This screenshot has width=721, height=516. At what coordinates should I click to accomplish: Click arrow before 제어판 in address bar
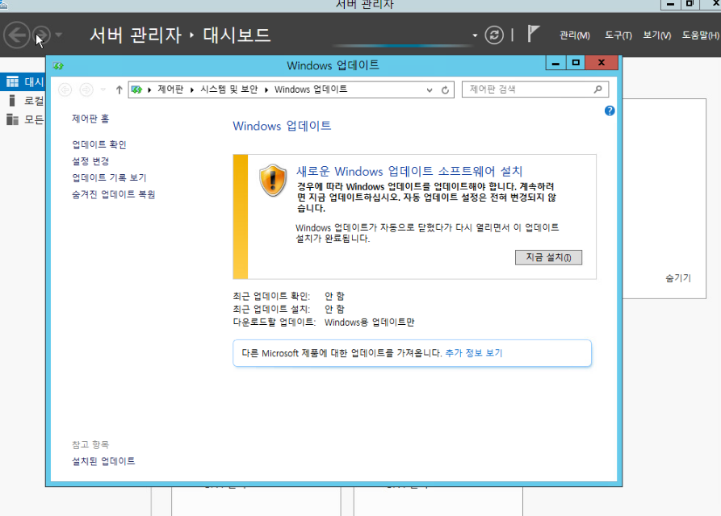point(149,89)
